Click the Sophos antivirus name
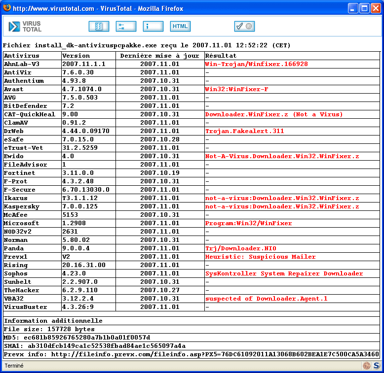384x373 pixels. (x=16, y=273)
